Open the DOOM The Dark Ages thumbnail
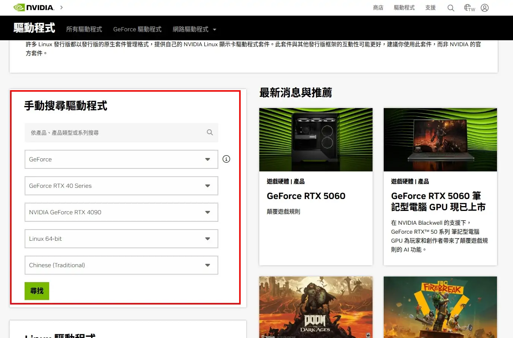513x338 pixels. 316,307
